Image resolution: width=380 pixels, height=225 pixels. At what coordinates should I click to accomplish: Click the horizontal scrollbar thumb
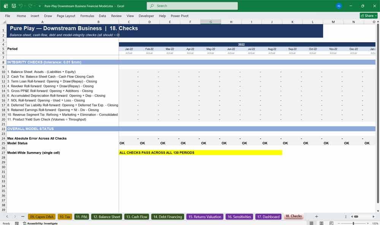click(x=356, y=217)
